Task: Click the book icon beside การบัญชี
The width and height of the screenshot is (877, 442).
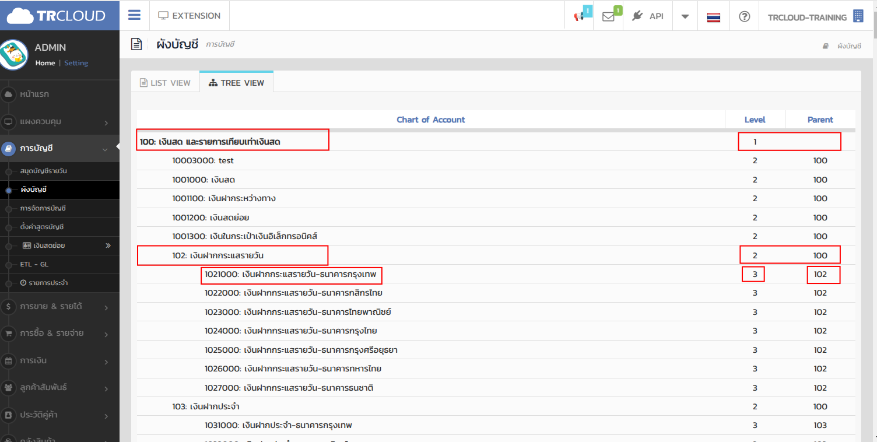Action: pyautogui.click(x=8, y=149)
